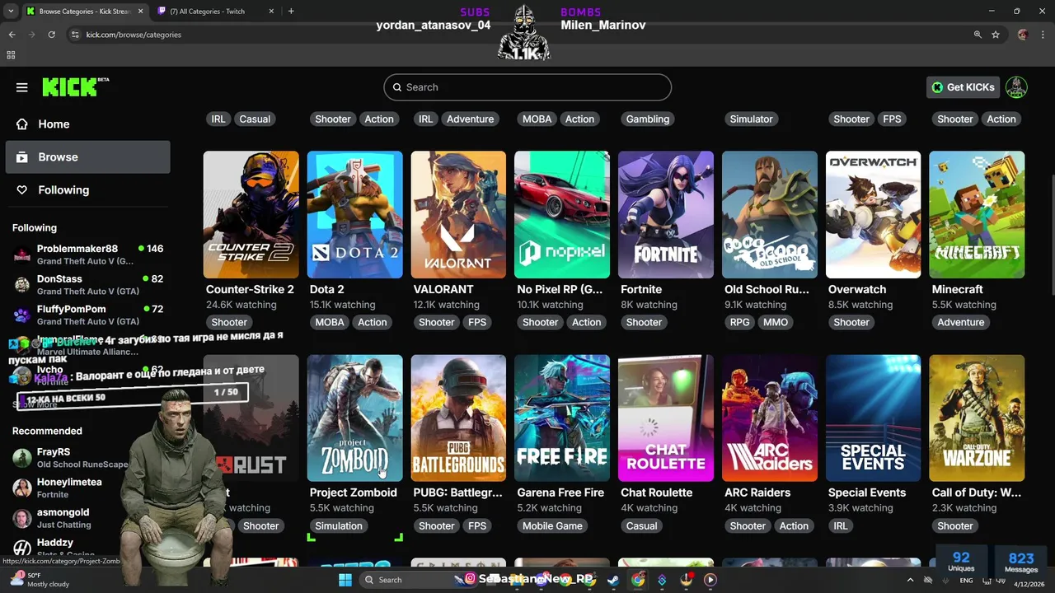1055x593 pixels.
Task: Open a new browser tab
Action: coord(291,12)
